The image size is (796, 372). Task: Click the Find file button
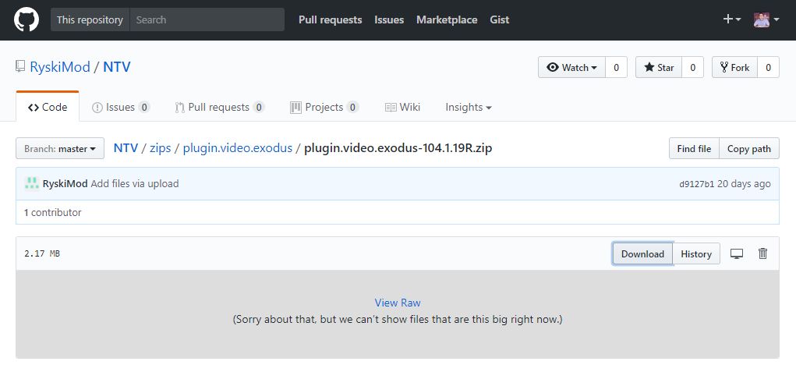694,149
